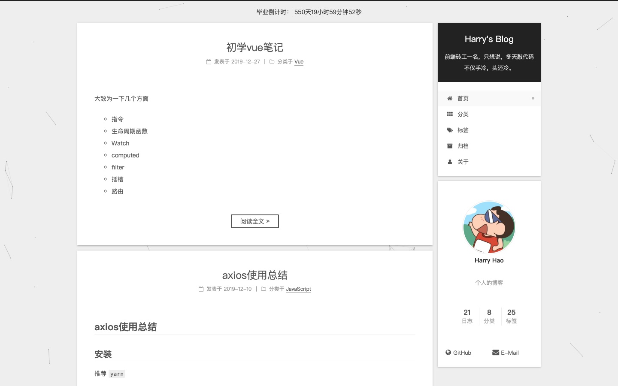Screen dimensions: 618x386
Task: Click the 指令 list item
Action: (118, 119)
